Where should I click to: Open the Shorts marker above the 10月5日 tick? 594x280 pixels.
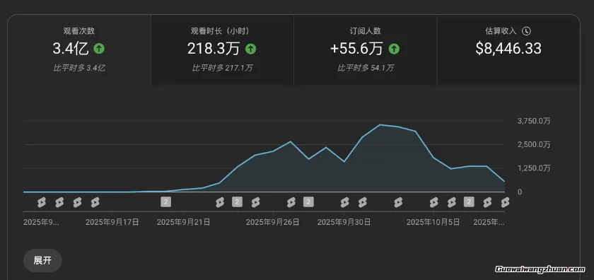click(433, 202)
